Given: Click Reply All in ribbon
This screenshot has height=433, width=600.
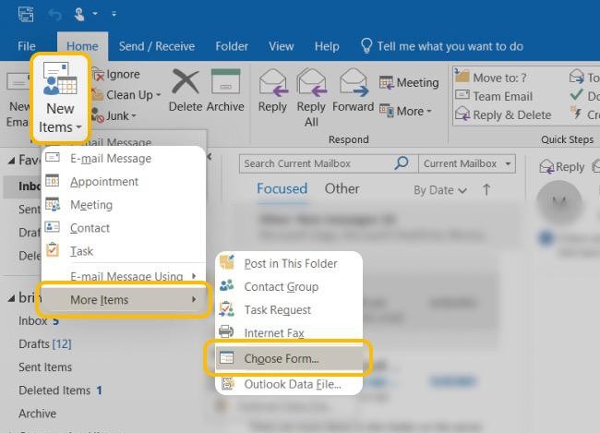Looking at the screenshot, I should click(x=311, y=83).
